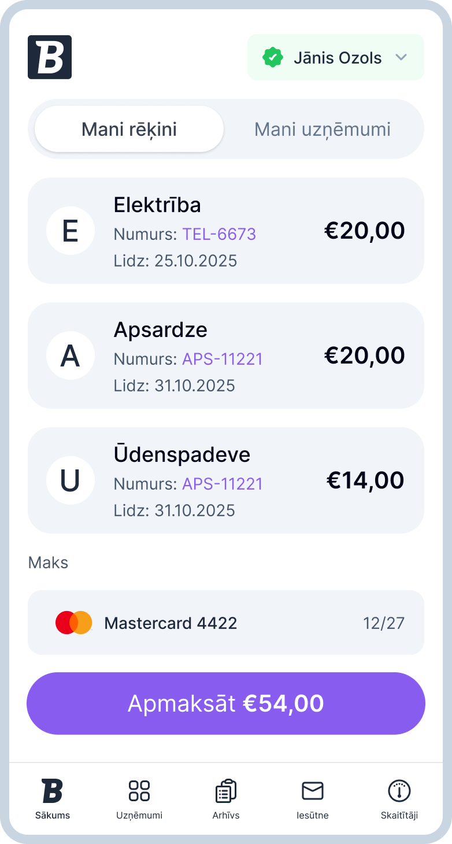
Task: Open Sākums home icon in bottom bar
Action: pos(52,791)
